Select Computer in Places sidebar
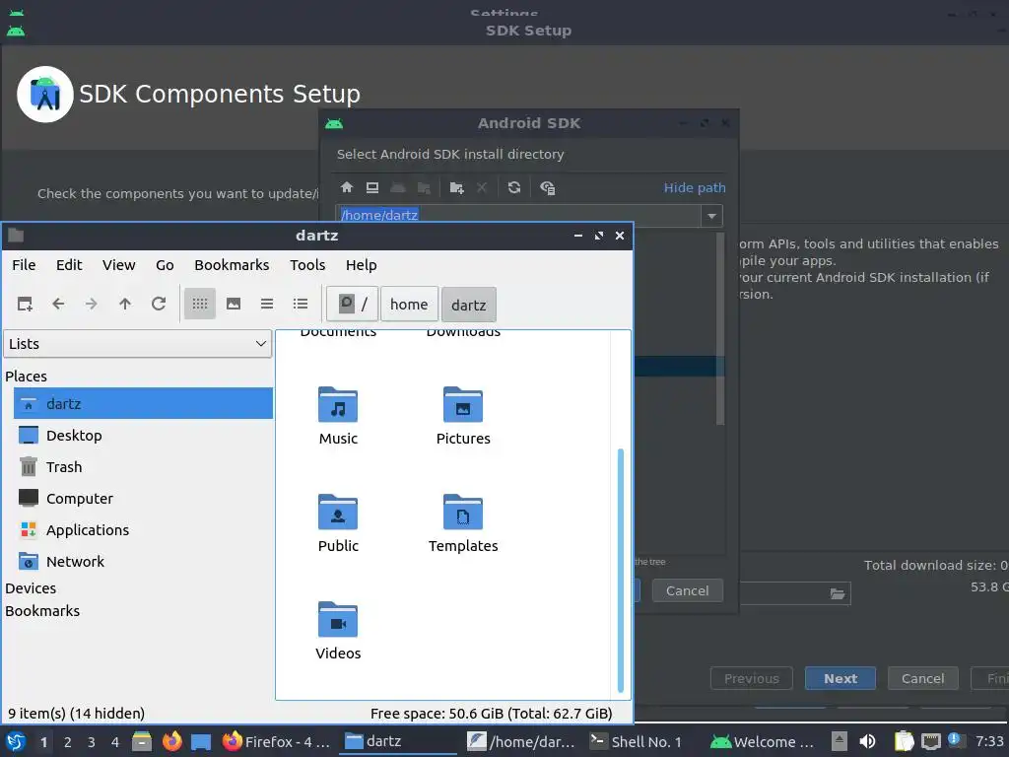The width and height of the screenshot is (1009, 757). (143, 498)
